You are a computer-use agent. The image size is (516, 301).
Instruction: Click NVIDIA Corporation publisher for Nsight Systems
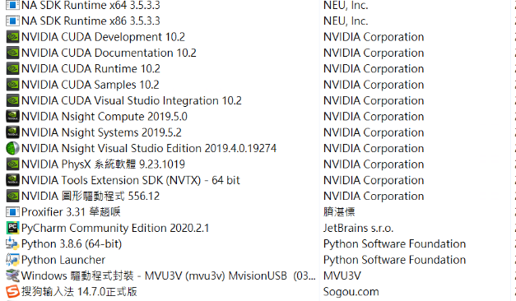click(374, 132)
